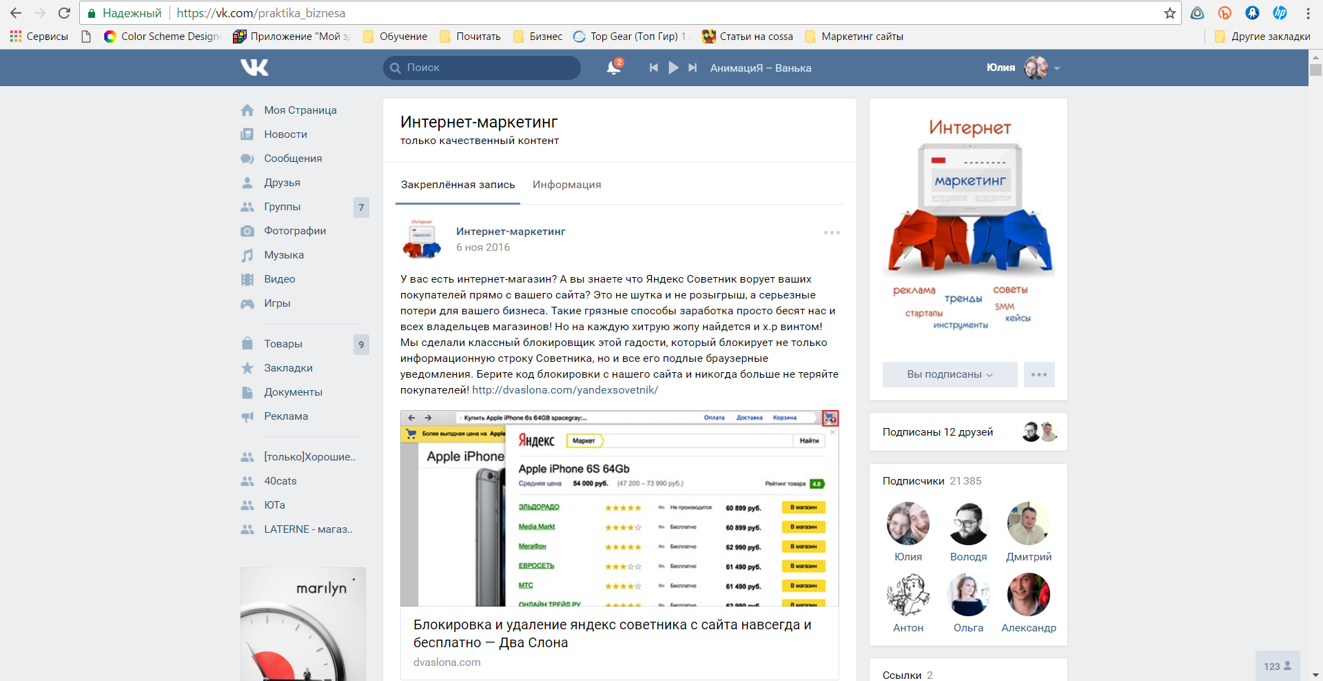Open the pinned post options three dots
The width and height of the screenshot is (1323, 681).
(x=832, y=233)
